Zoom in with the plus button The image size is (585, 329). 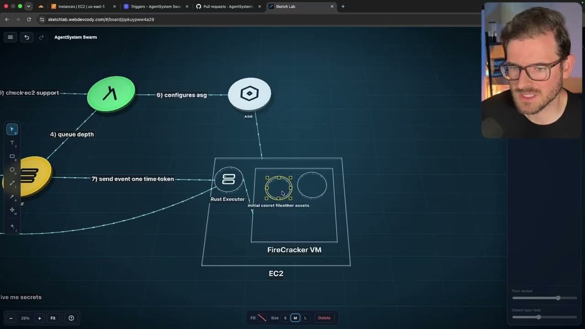click(39, 318)
